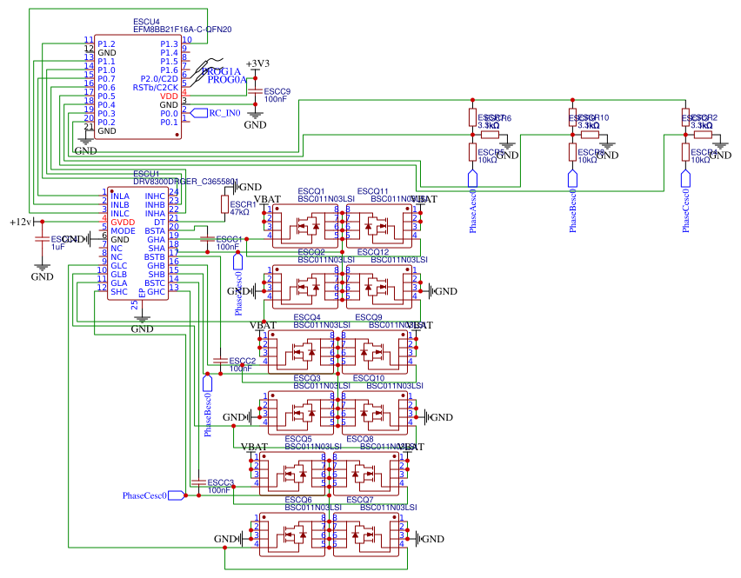Click the ESCC2 100nF capacitor
The height and width of the screenshot is (578, 741).
pos(216,361)
